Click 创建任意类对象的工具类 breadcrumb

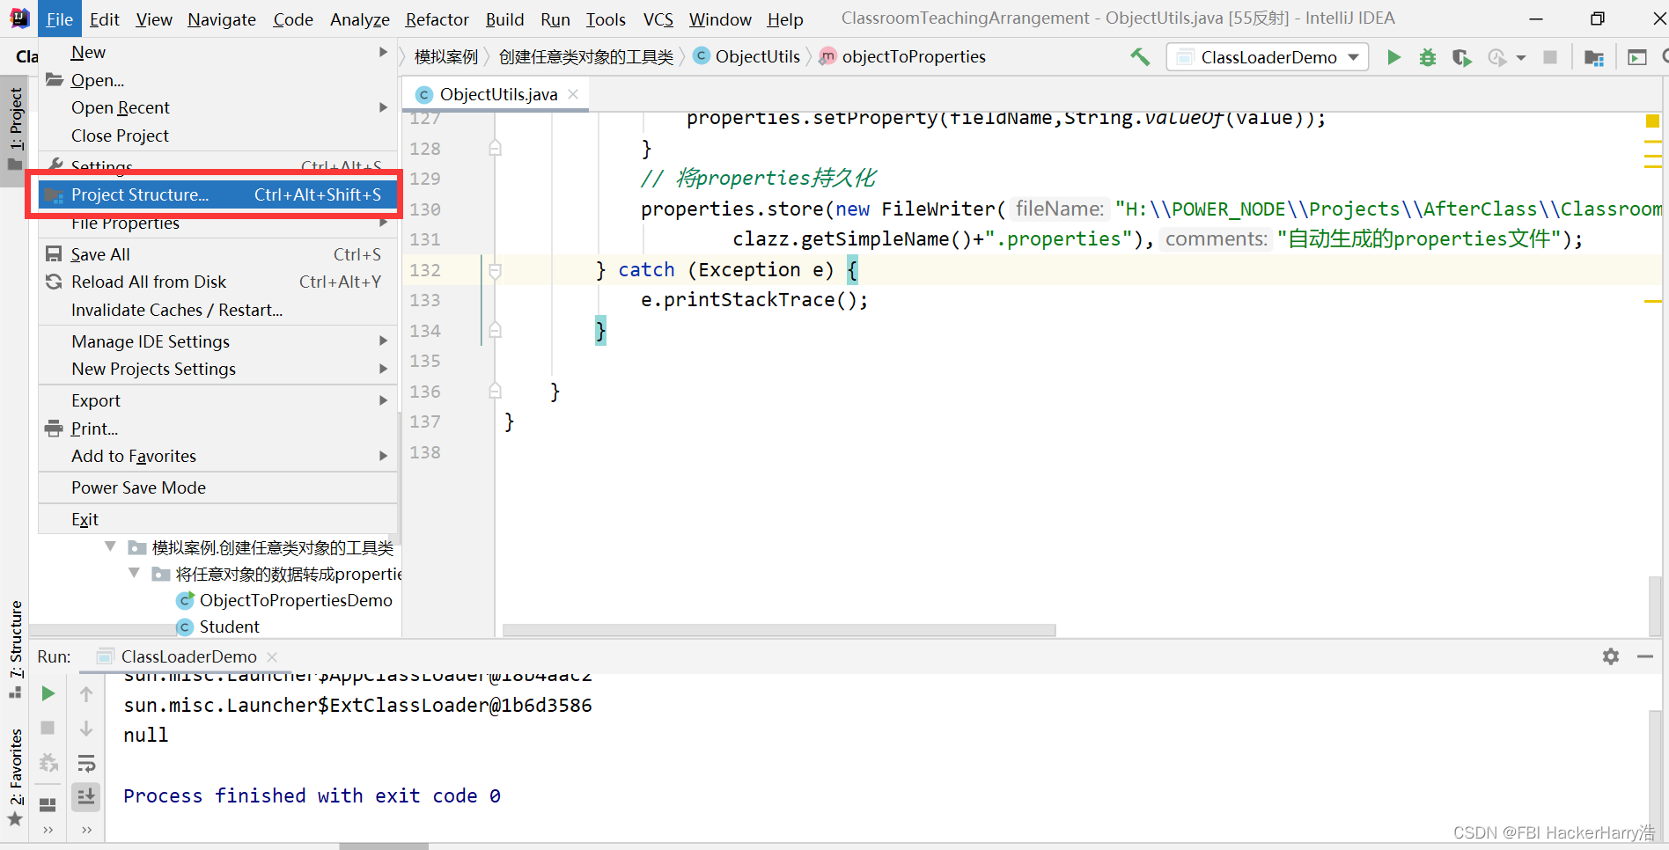pos(586,57)
